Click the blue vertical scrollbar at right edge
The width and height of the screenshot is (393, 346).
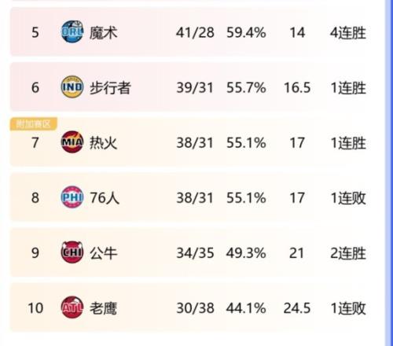tap(388, 173)
